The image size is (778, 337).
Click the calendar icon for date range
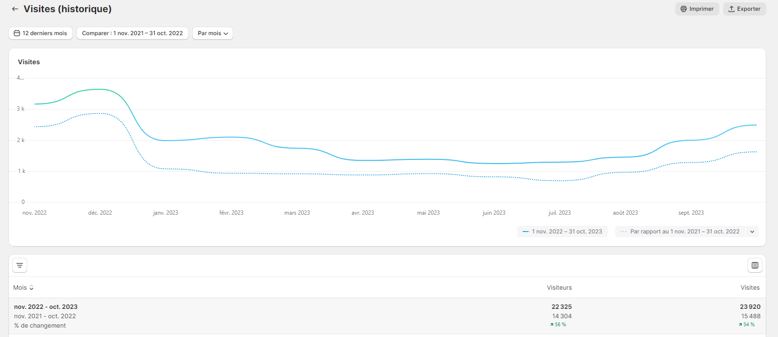(17, 33)
